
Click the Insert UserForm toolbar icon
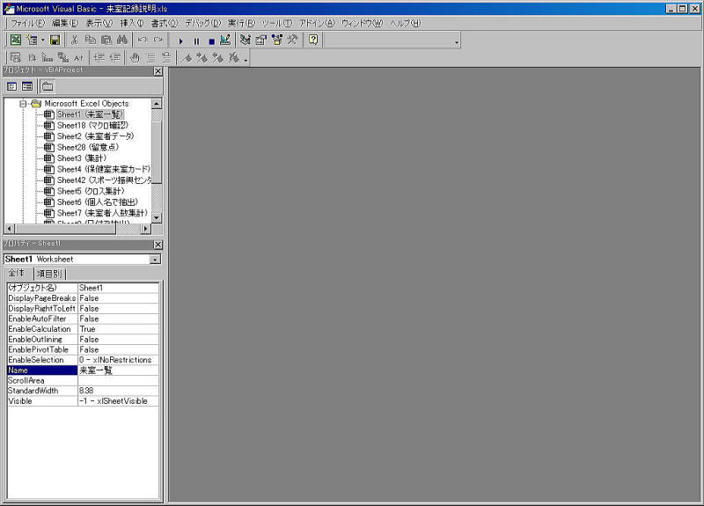coord(32,40)
